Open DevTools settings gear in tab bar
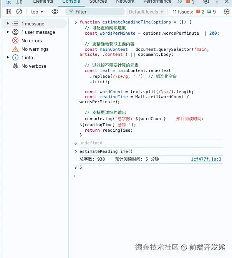This screenshot has width=232, height=258. pos(206,2)
